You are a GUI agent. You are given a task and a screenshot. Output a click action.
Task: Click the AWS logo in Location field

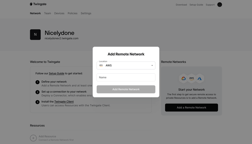(101, 66)
